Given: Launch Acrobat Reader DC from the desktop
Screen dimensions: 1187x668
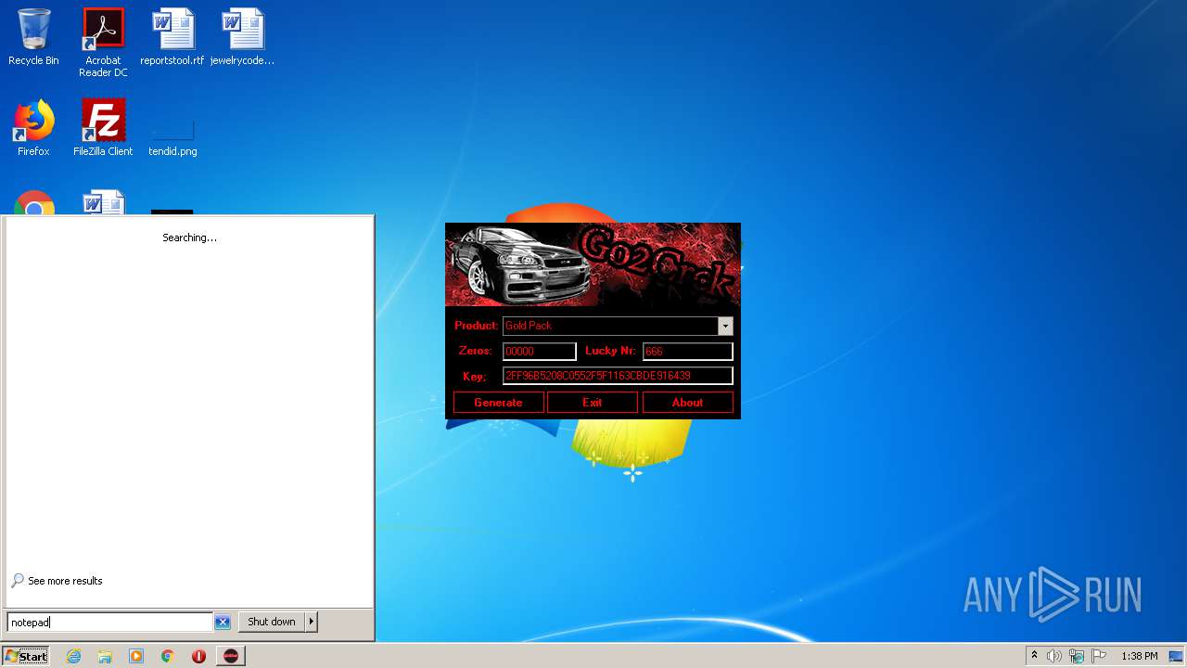Looking at the screenshot, I should click(x=103, y=43).
